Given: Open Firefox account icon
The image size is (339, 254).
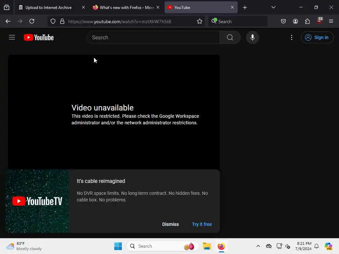Looking at the screenshot, I should [295, 21].
